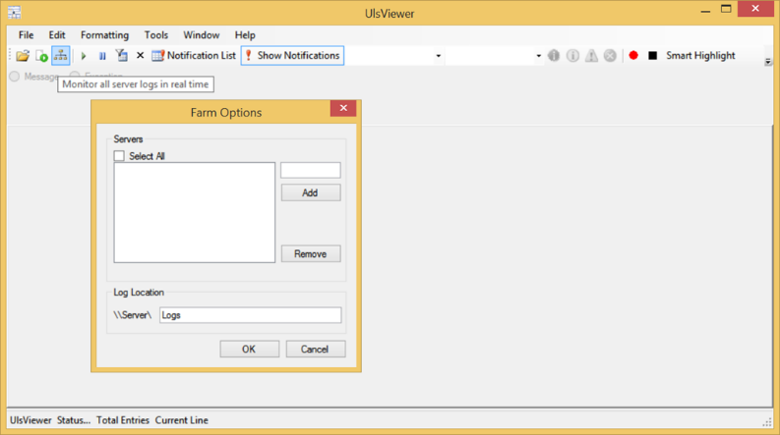Click the Current Line status bar label

pyautogui.click(x=182, y=420)
